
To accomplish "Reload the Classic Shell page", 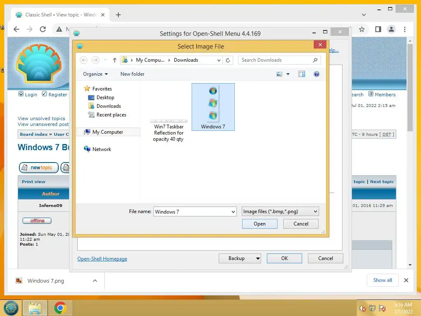I will coord(43,29).
